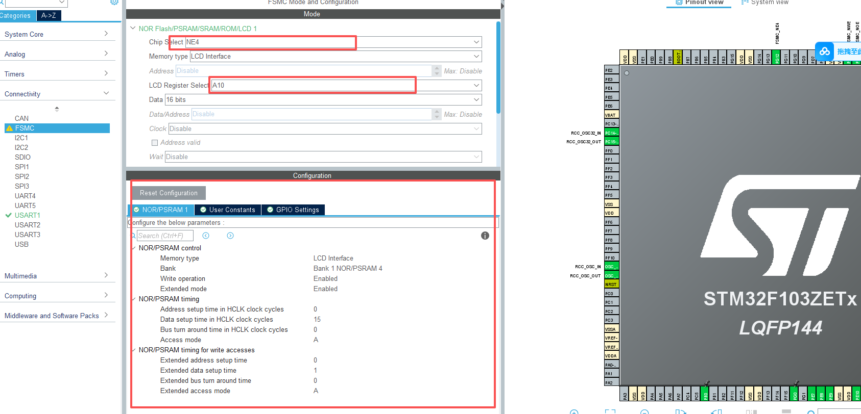The width and height of the screenshot is (861, 414).
Task: Click pin PA3 at bottom
Action: click(x=625, y=394)
